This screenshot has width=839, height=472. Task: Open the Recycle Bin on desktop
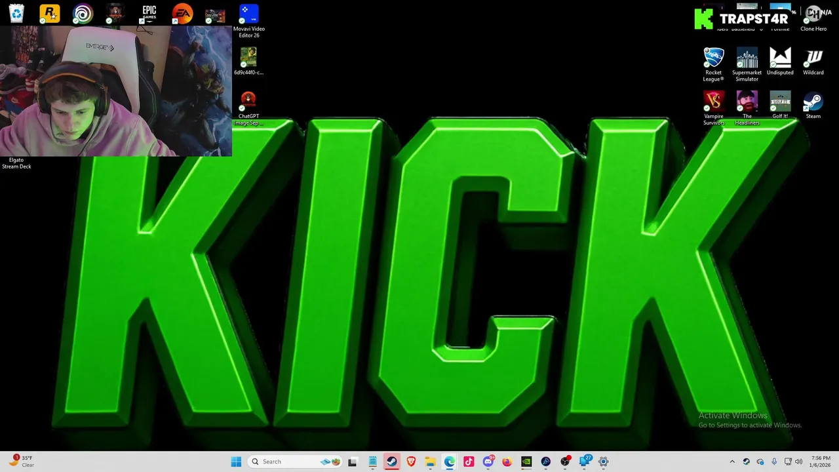16,13
